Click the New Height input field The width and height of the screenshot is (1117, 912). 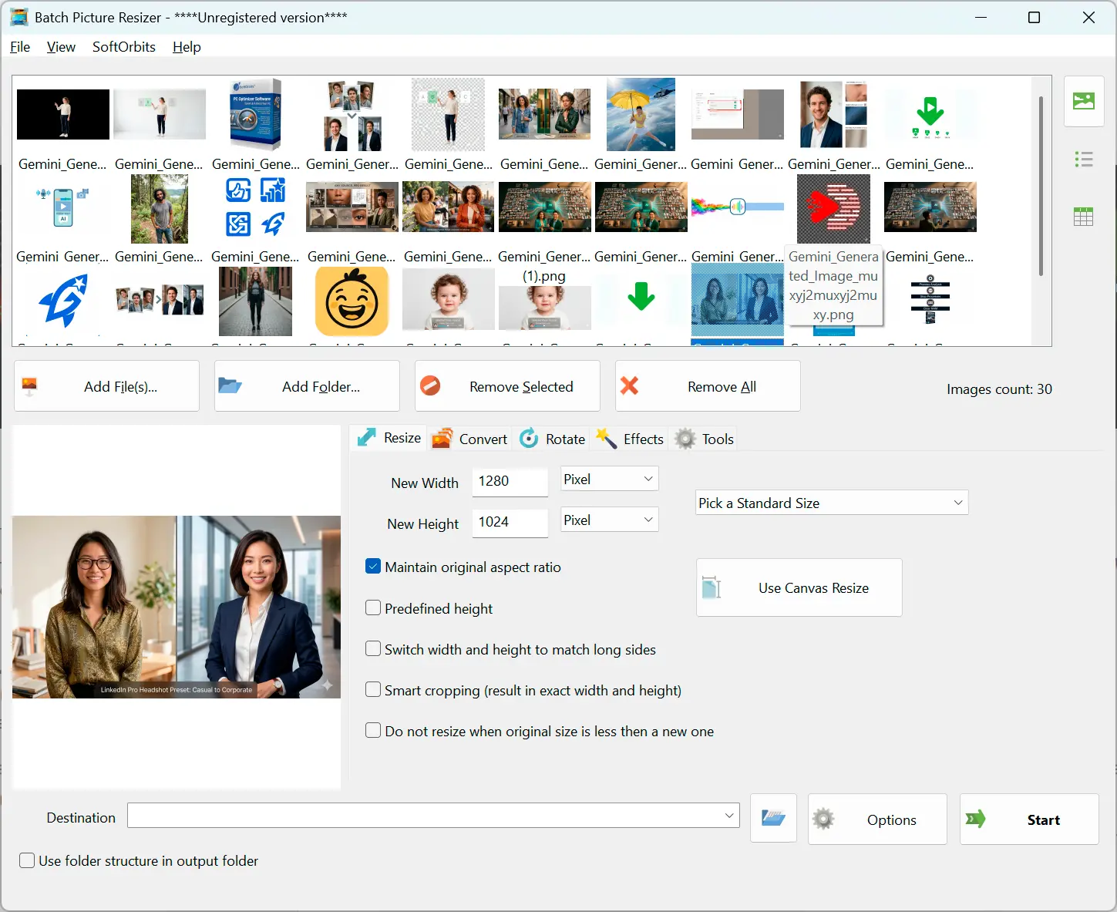[510, 522]
